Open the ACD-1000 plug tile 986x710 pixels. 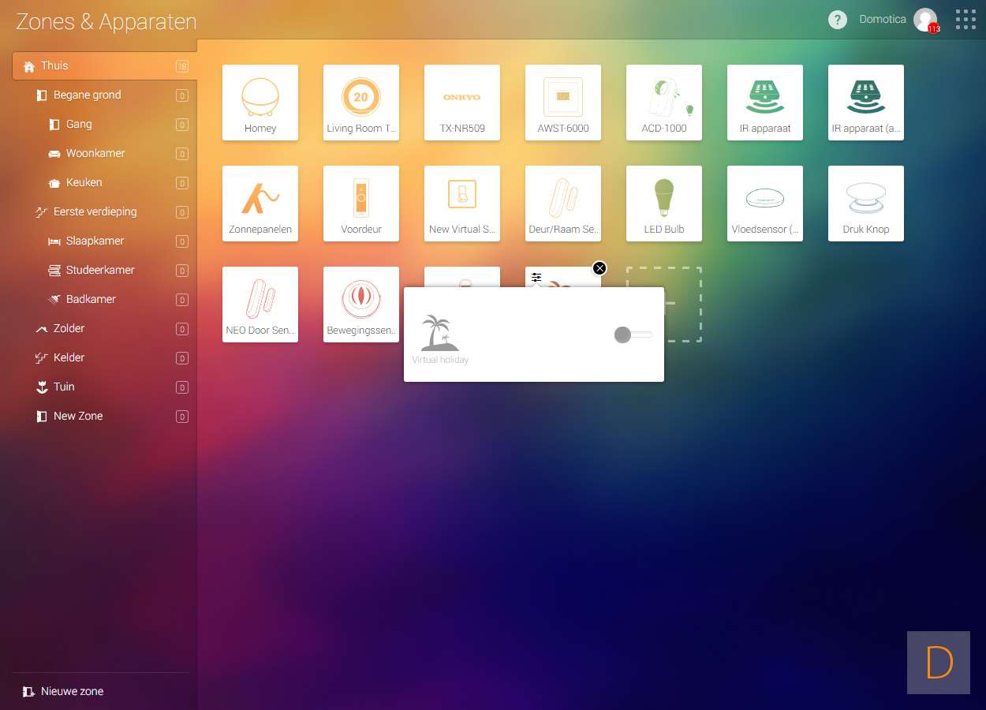tap(664, 103)
